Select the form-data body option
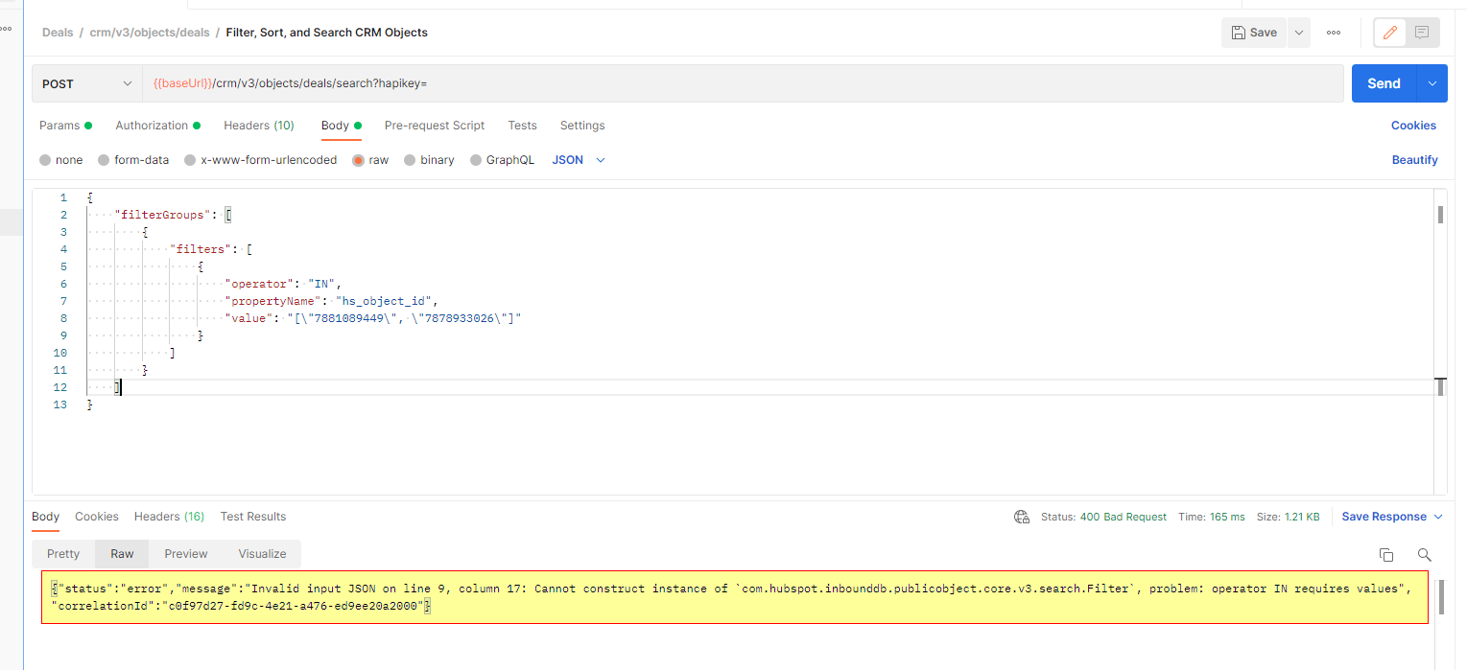1467x670 pixels. 133,159
